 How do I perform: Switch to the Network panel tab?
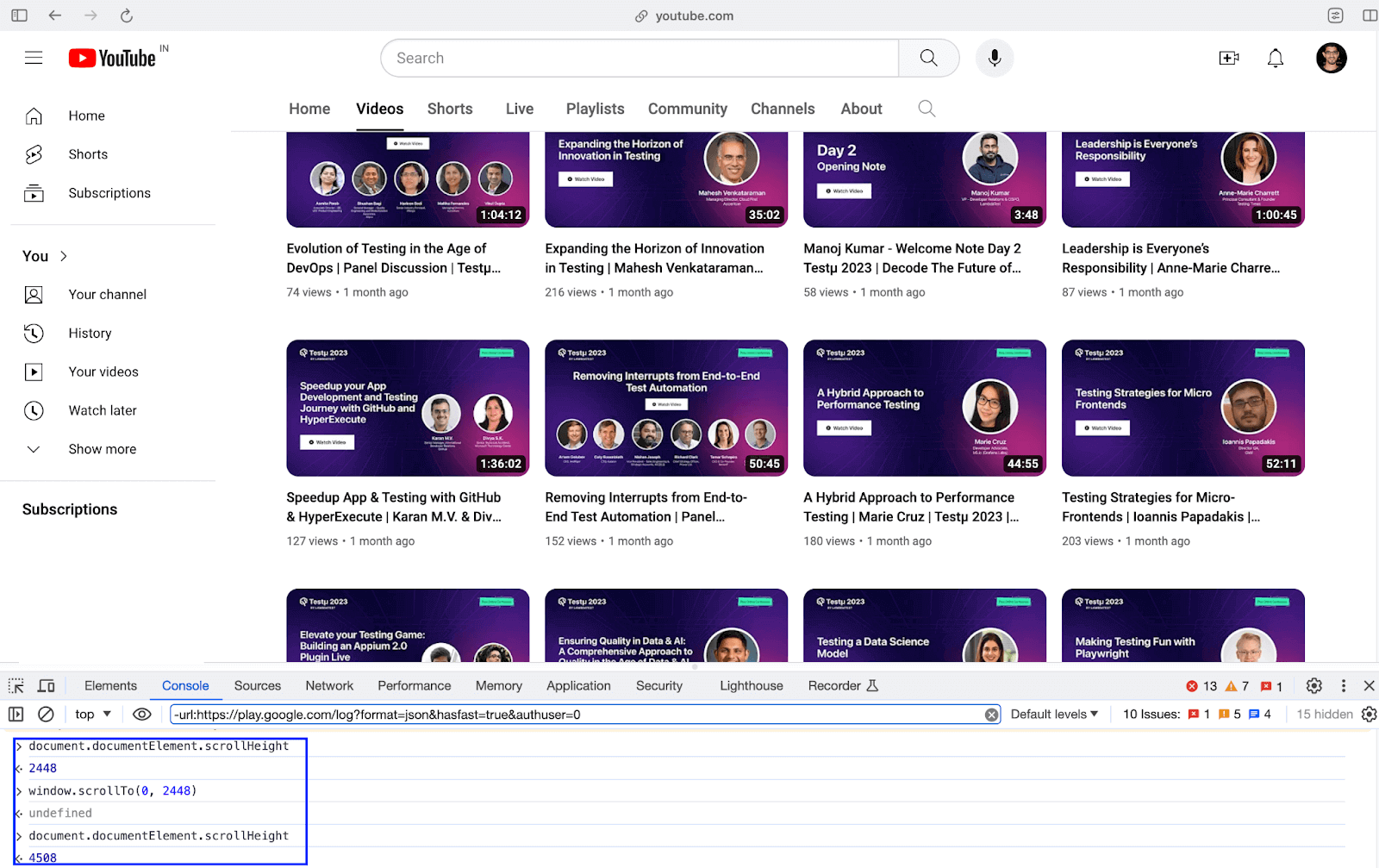(x=328, y=685)
